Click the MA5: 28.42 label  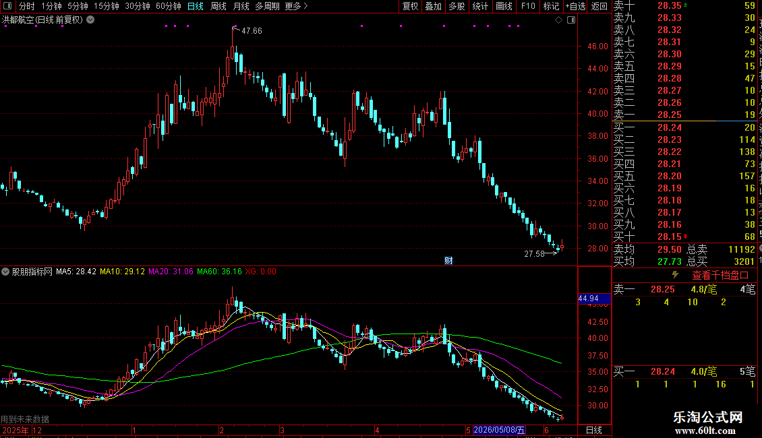point(76,272)
